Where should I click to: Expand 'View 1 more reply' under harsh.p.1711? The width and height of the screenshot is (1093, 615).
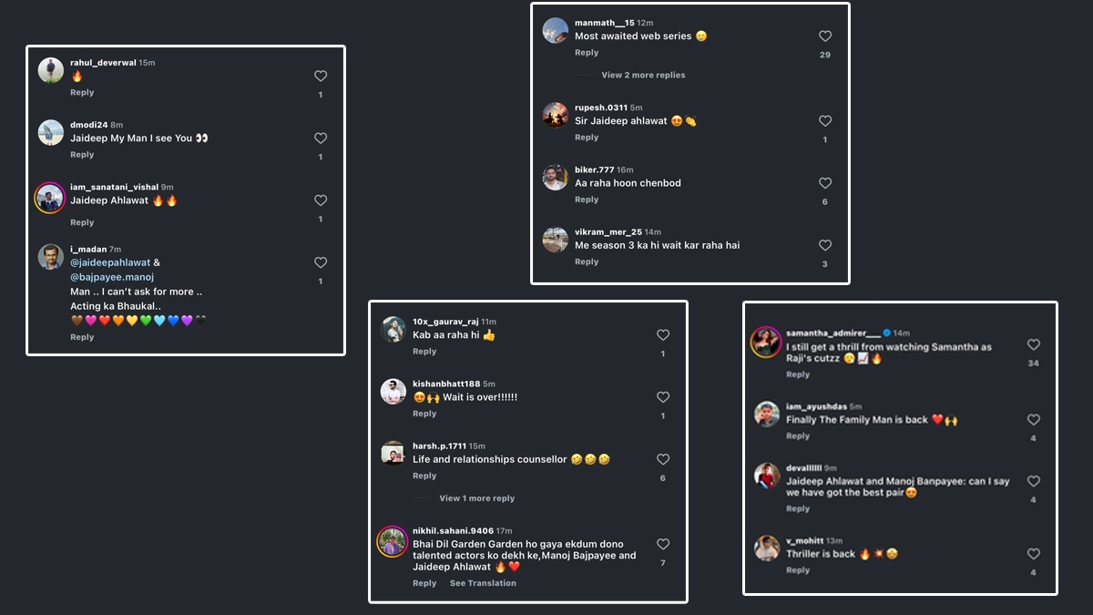coord(477,498)
